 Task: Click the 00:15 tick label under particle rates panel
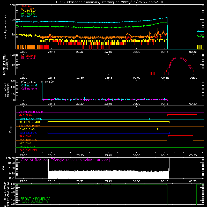tap(165, 78)
